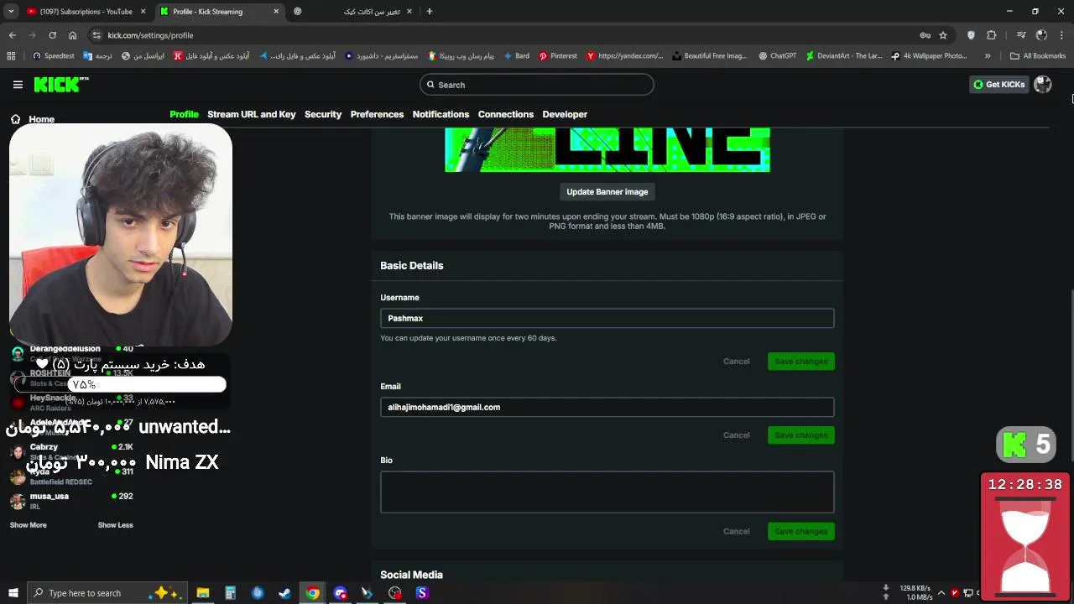
Task: Open File Explorer from taskbar
Action: point(202,593)
